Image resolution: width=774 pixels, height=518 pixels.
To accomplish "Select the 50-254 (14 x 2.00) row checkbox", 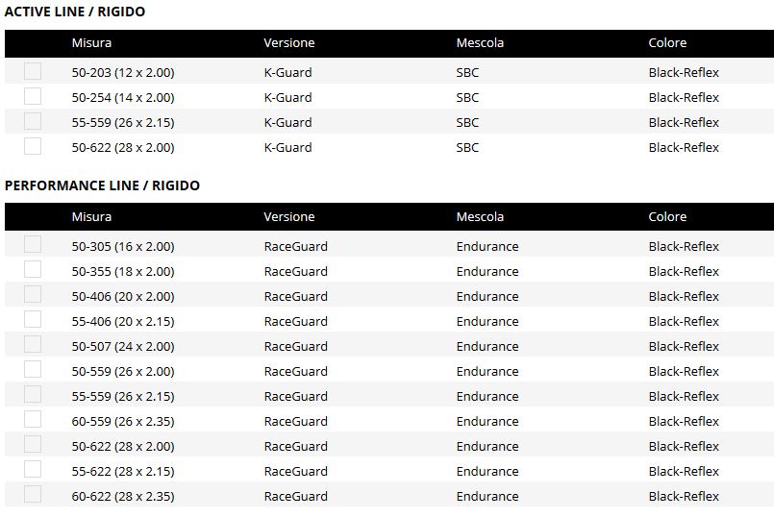I will pyautogui.click(x=33, y=96).
